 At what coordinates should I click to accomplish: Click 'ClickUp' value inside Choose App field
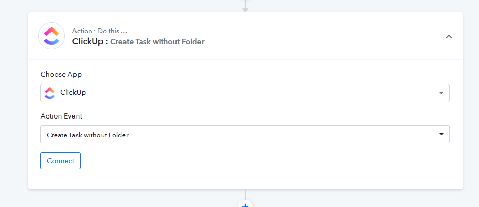pos(73,93)
